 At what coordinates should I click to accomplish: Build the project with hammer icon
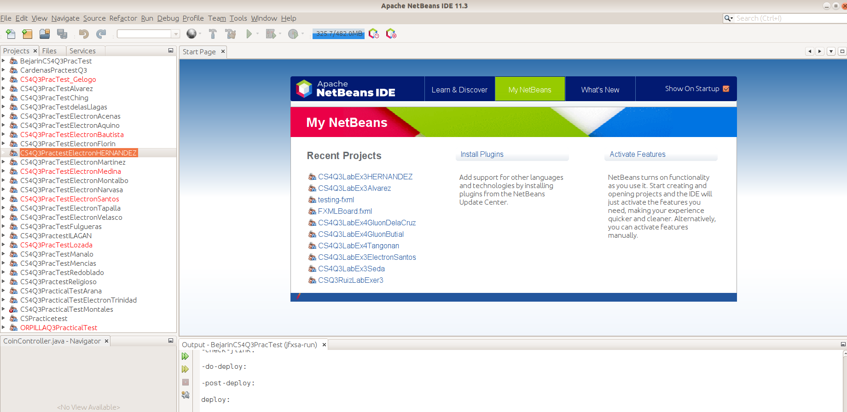pyautogui.click(x=213, y=34)
